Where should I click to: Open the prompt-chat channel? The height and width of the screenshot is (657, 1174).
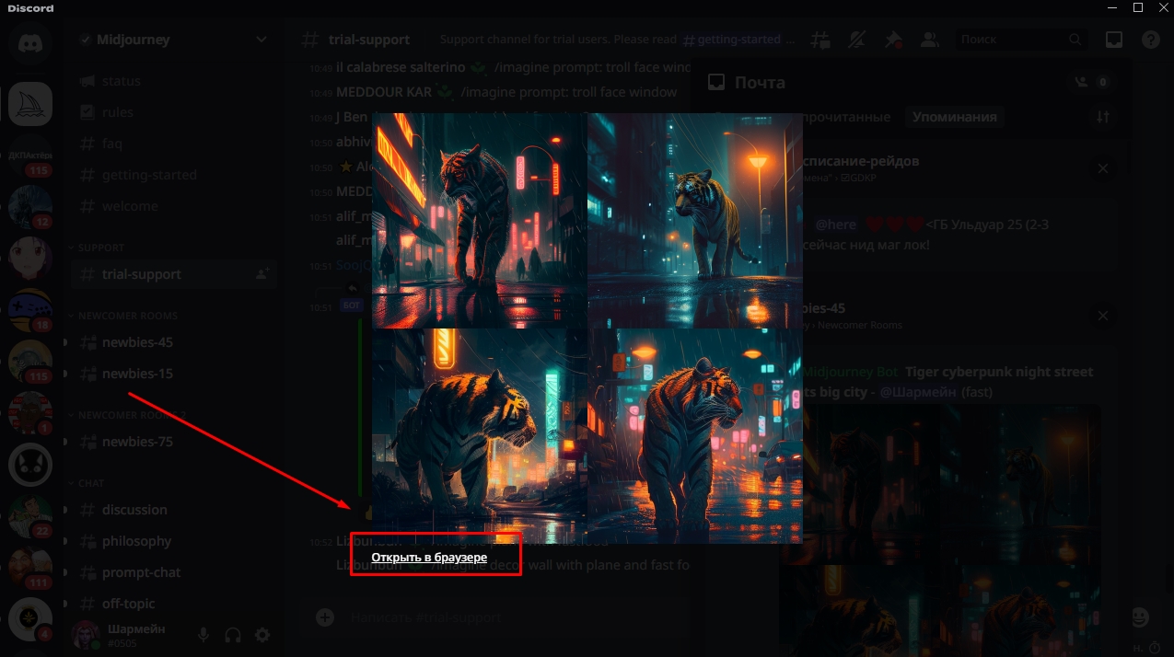pos(174,572)
